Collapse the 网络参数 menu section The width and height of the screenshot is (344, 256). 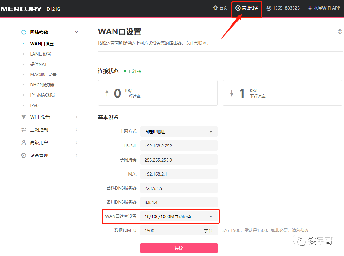coord(77,32)
